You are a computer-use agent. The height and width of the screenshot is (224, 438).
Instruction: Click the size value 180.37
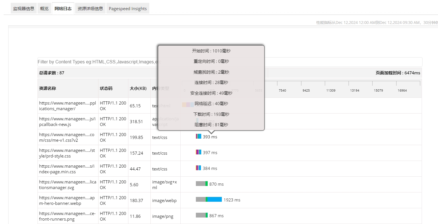point(136,200)
